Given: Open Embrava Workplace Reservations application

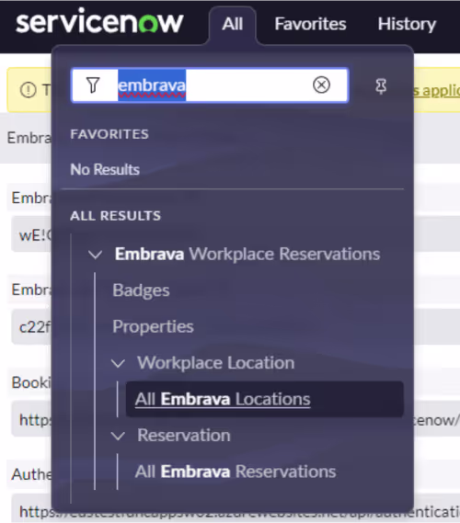Looking at the screenshot, I should point(247,254).
